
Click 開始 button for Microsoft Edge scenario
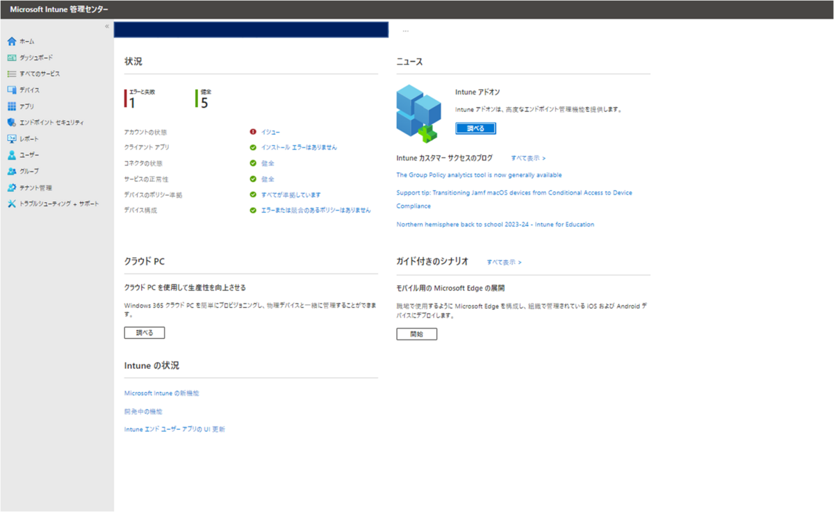pos(417,334)
